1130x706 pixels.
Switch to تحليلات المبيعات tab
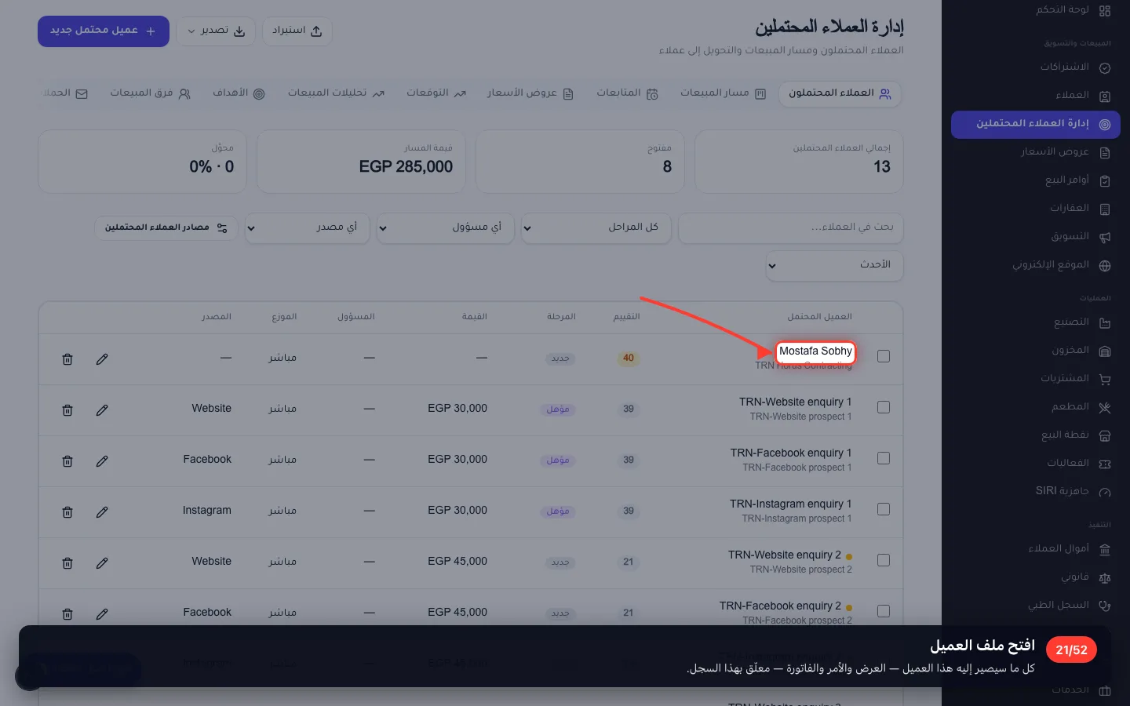pos(336,93)
